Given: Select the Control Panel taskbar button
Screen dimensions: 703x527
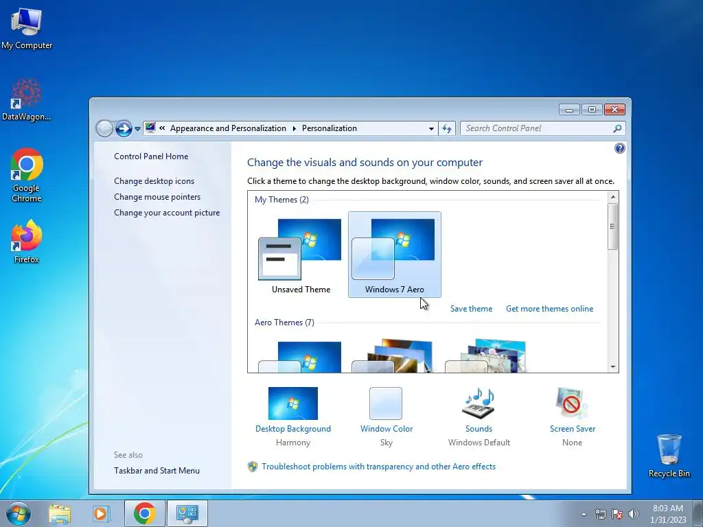Looking at the screenshot, I should (187, 513).
